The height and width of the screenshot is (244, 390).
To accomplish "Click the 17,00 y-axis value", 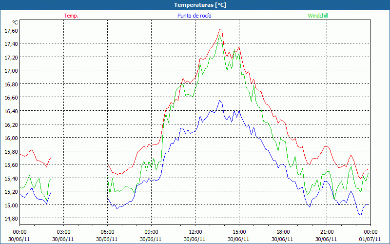I will point(11,71).
